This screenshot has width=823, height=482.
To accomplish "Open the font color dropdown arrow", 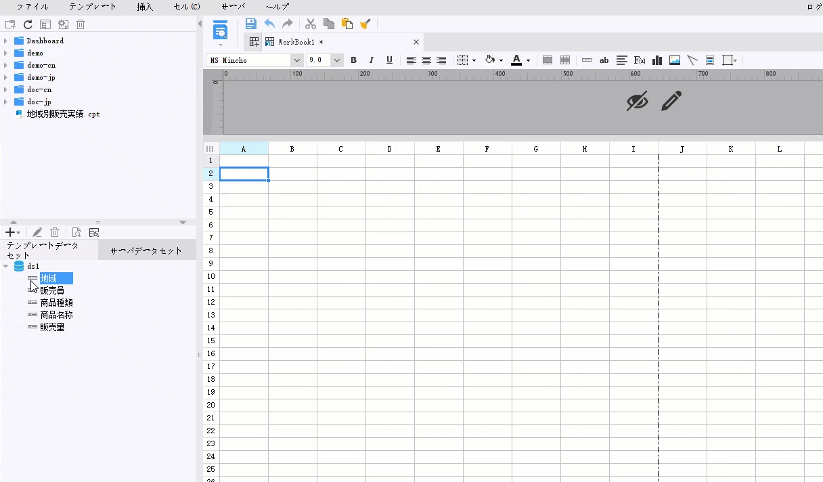I will pos(528,61).
